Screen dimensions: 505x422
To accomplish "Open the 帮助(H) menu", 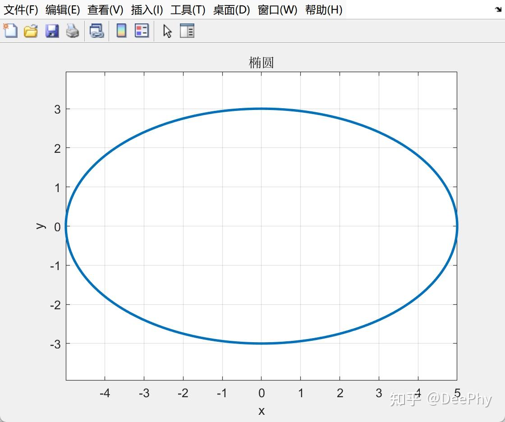I will point(324,10).
